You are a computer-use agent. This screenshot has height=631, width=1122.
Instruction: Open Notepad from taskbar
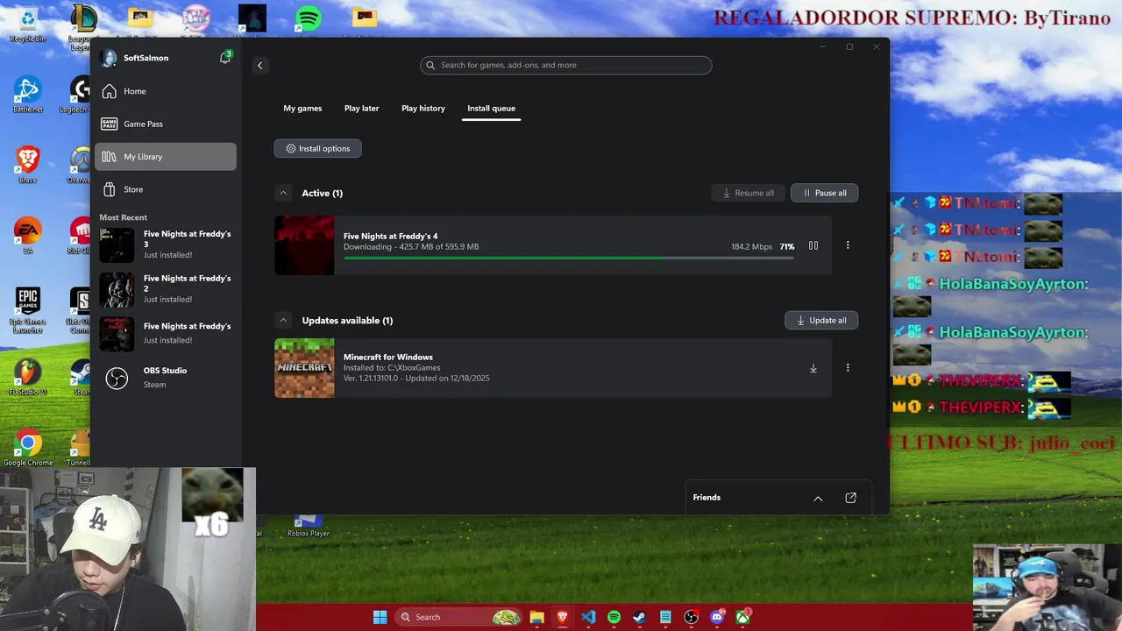coord(665,617)
